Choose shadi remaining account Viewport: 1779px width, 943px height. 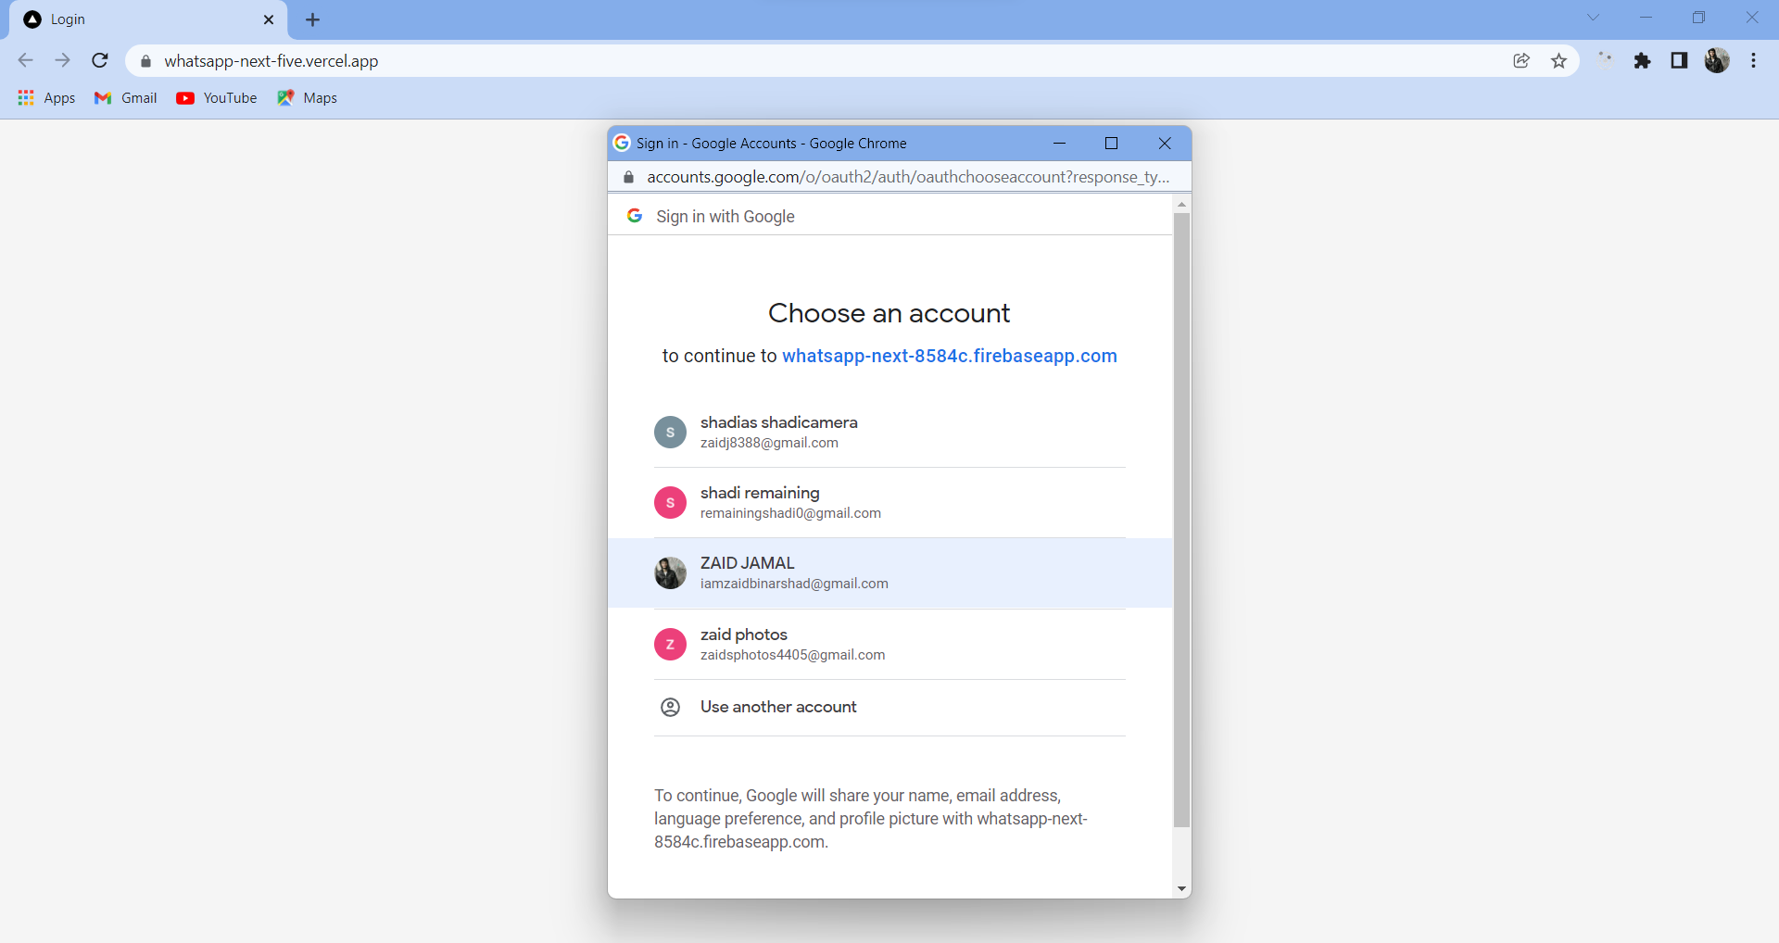pos(889,502)
